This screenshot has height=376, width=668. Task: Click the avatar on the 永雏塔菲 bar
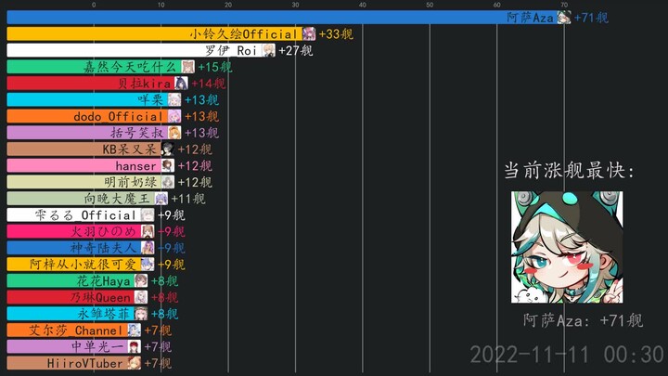(x=141, y=314)
